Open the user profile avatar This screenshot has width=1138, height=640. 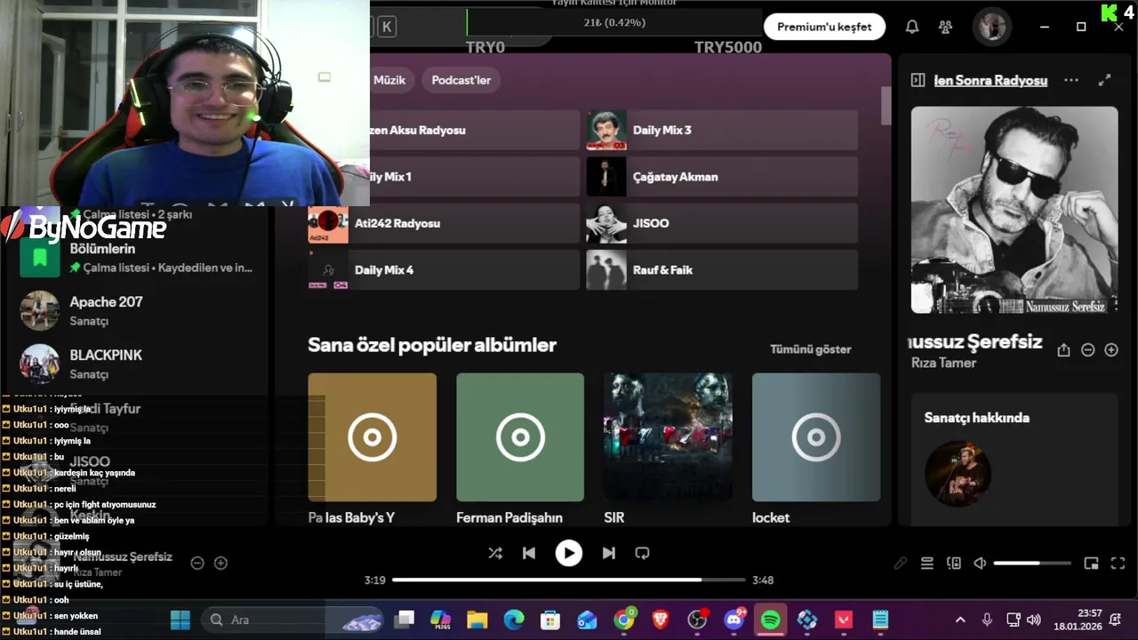pyautogui.click(x=991, y=27)
